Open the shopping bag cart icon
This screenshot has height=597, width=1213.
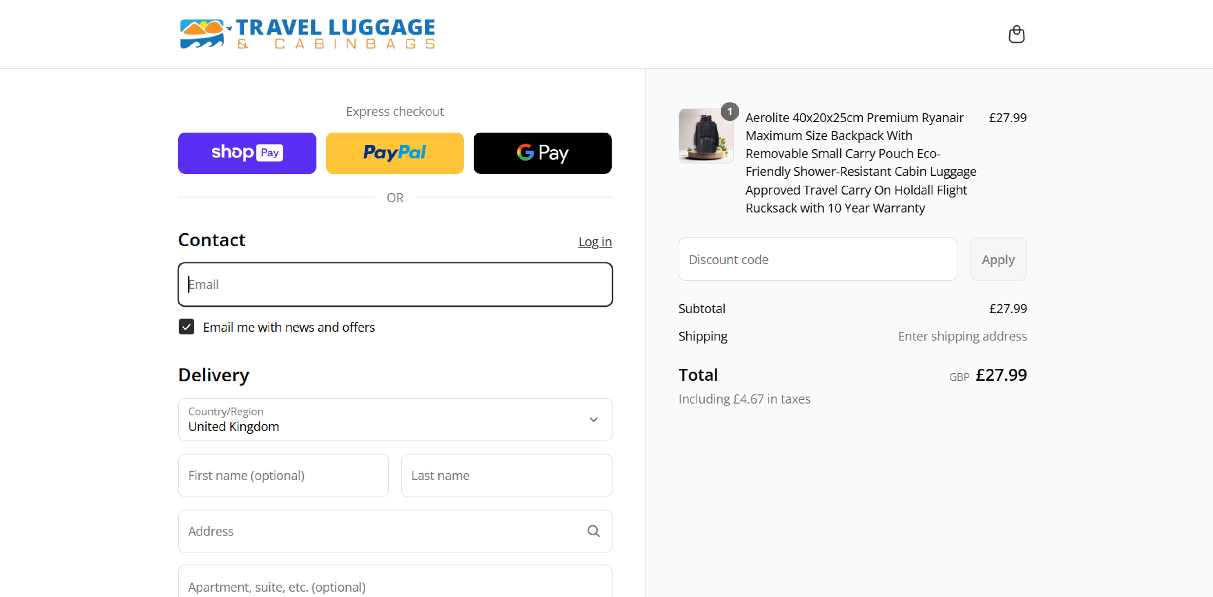point(1016,34)
